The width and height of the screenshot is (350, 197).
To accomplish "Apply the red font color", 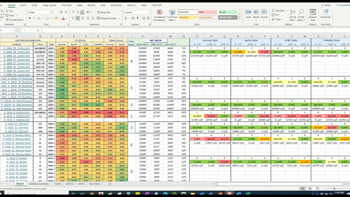I will tap(63, 18).
